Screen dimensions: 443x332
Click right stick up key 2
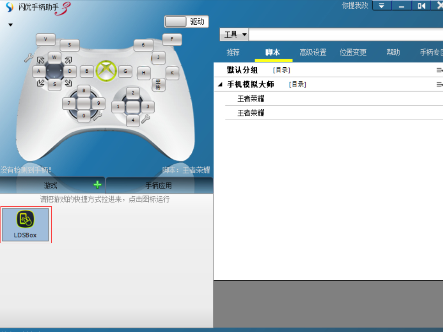[133, 93]
